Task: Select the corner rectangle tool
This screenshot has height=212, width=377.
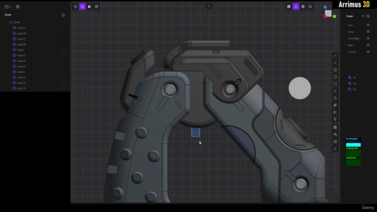Action: pyautogui.click(x=335, y=84)
